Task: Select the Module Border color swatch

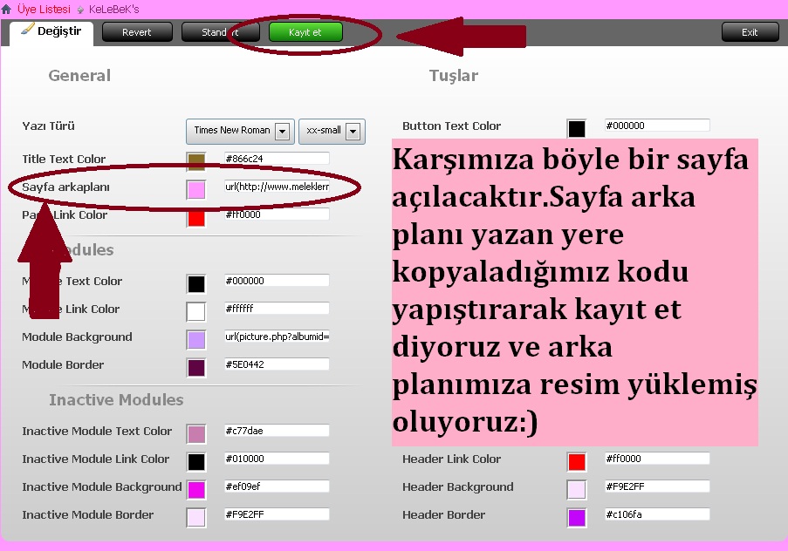Action: pos(196,367)
